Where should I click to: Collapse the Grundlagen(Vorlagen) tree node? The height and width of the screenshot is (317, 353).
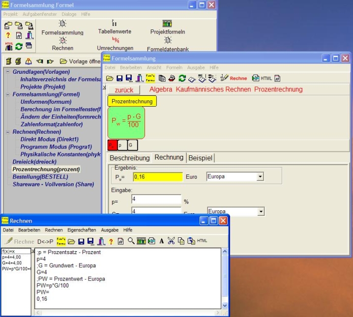point(8,72)
